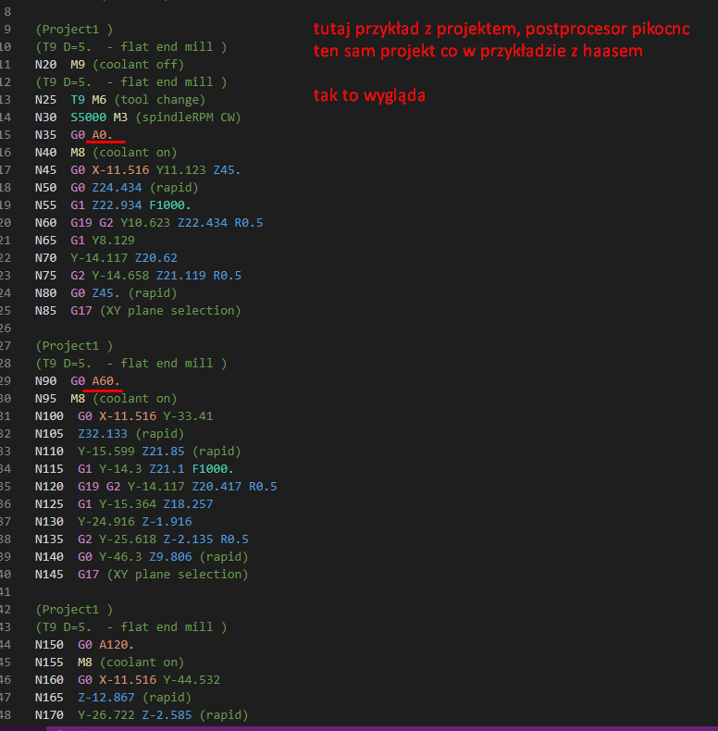The width and height of the screenshot is (718, 731).
Task: Click the G19 G2 code on line N60
Action: pyautogui.click(x=92, y=223)
